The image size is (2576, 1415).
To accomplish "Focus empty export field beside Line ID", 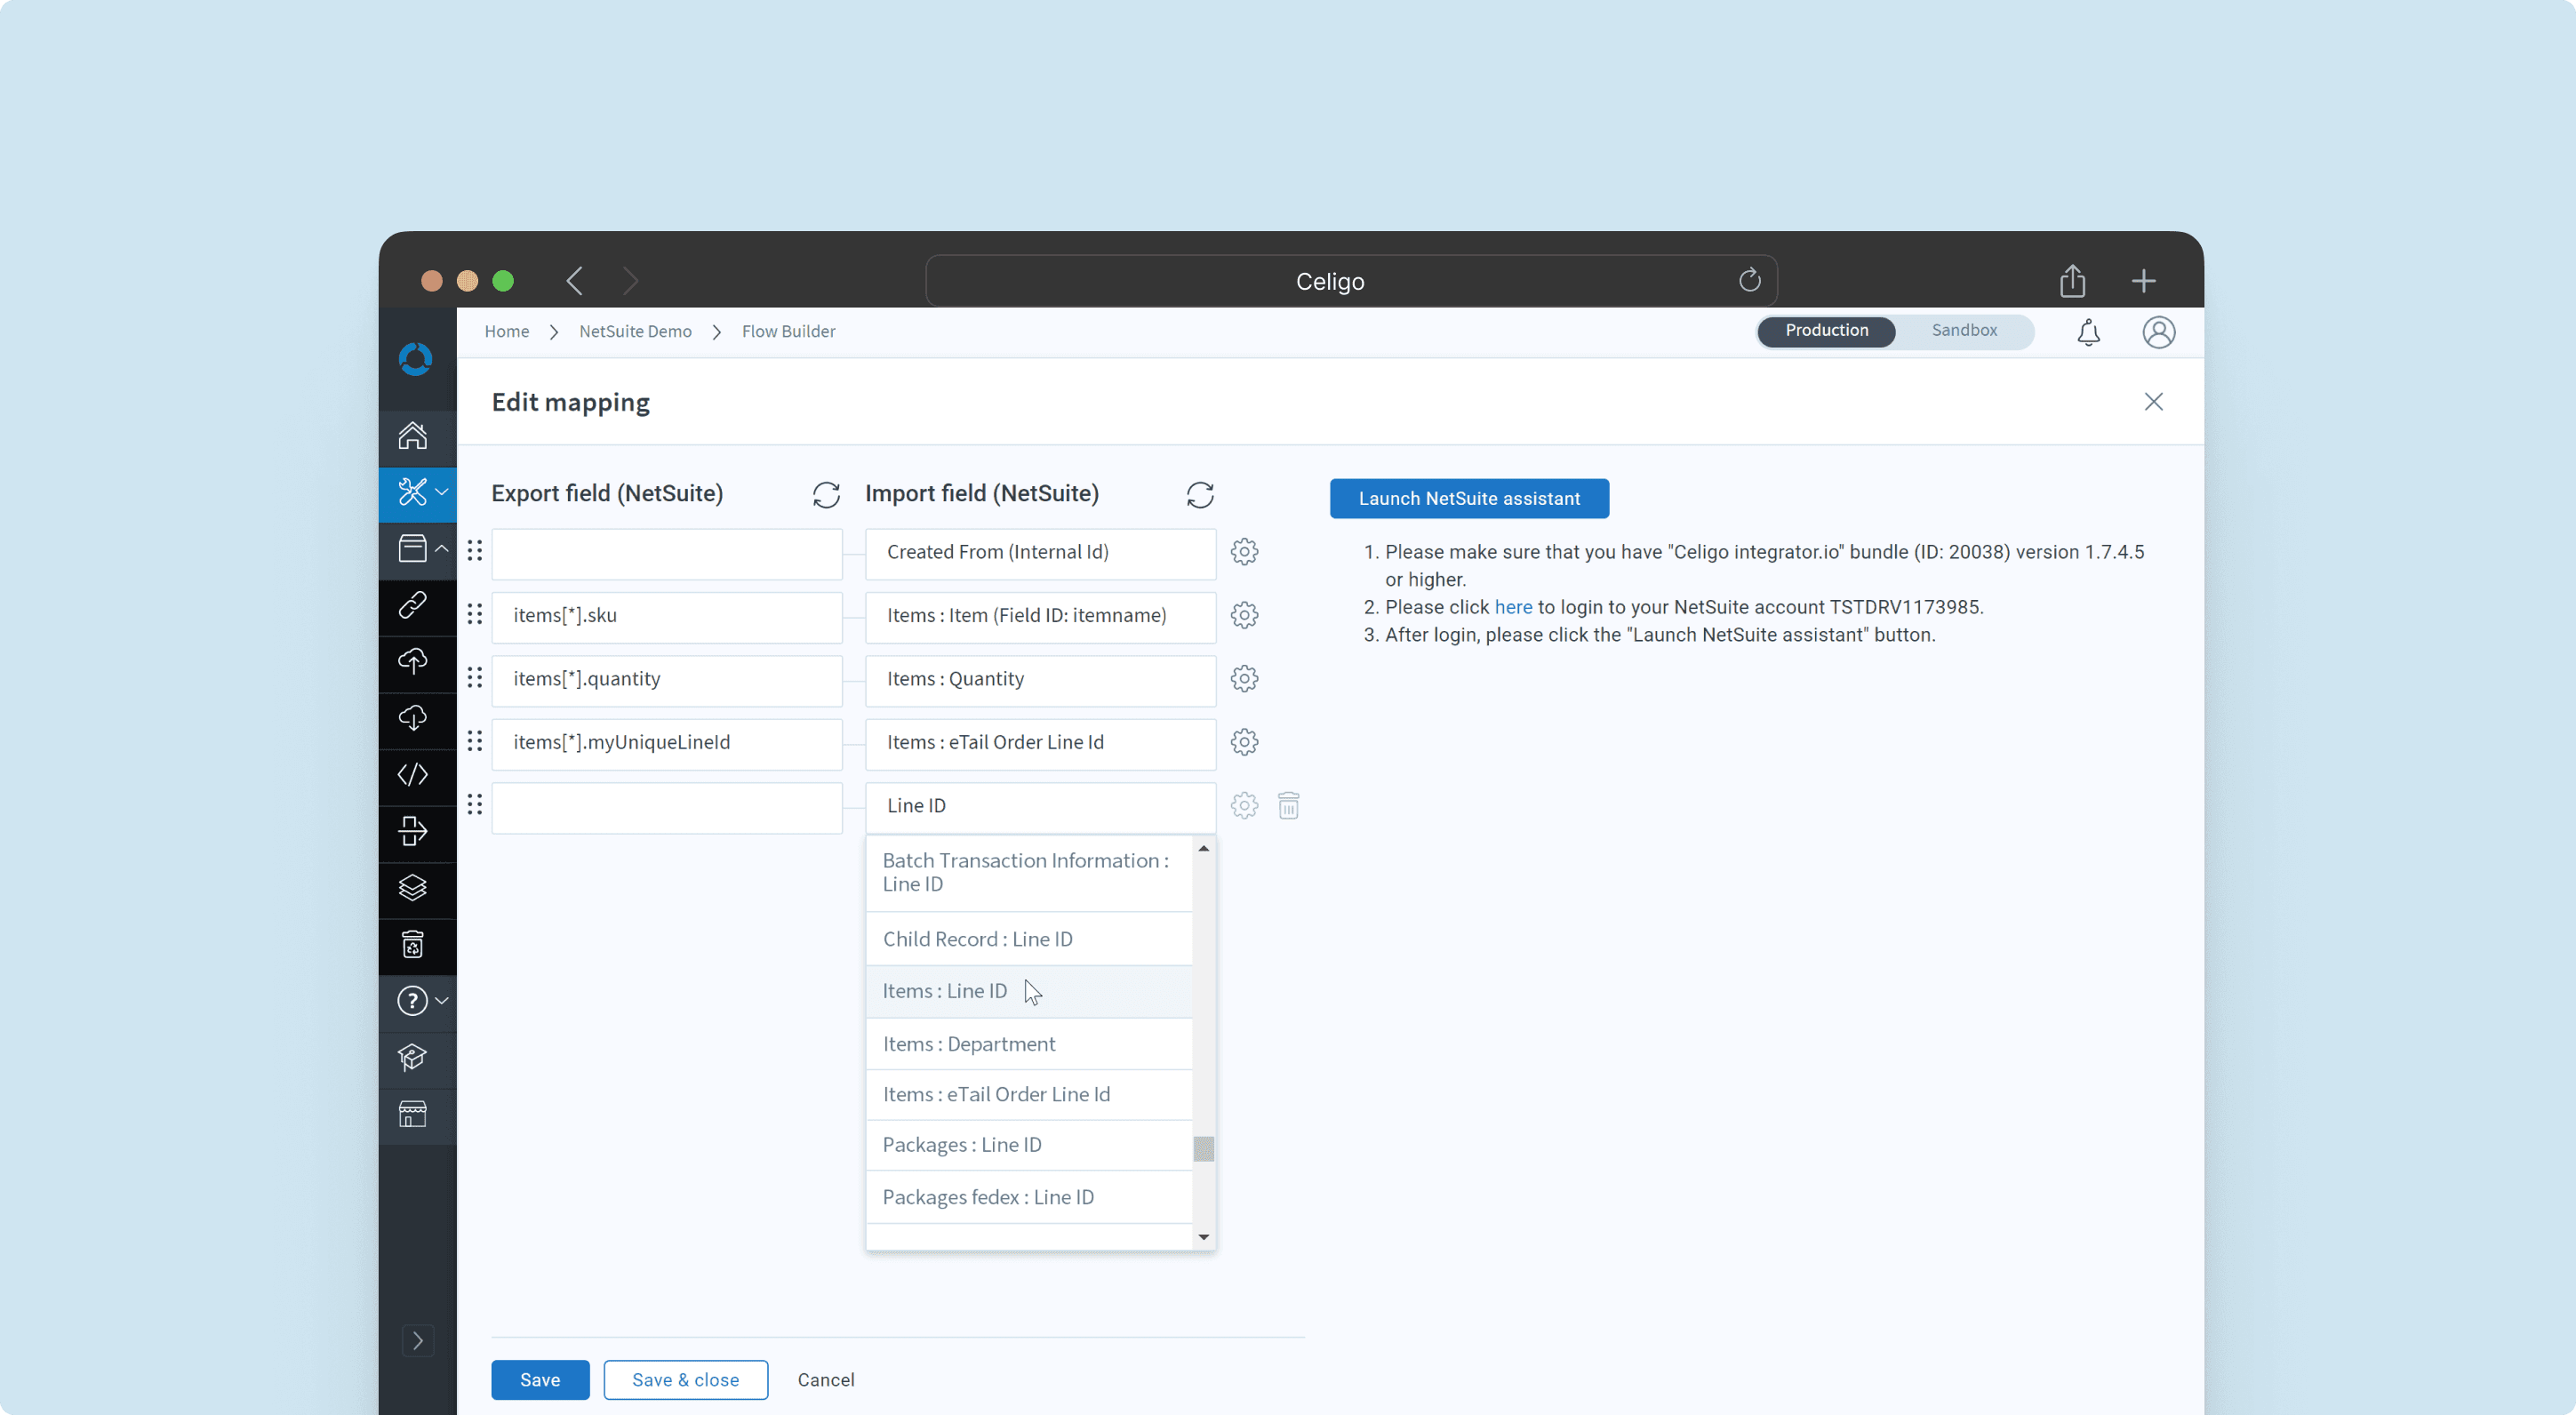I will coord(666,806).
